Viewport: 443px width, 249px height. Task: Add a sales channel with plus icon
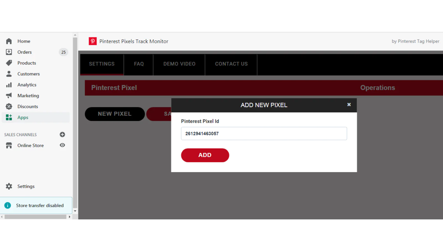pos(62,134)
